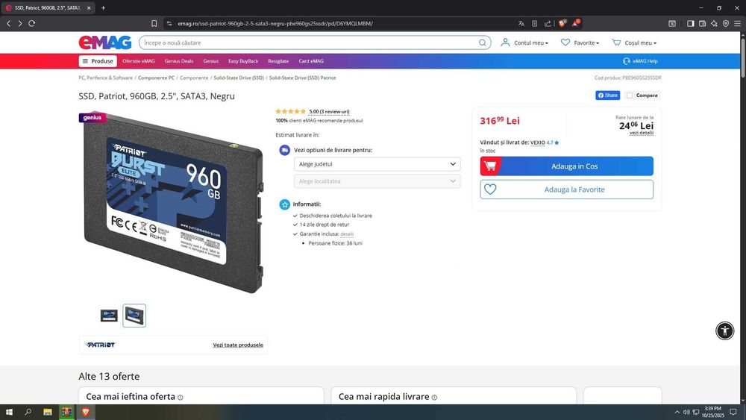Go to Componente PC breadcrumb
The width and height of the screenshot is (746, 420).
coord(156,78)
